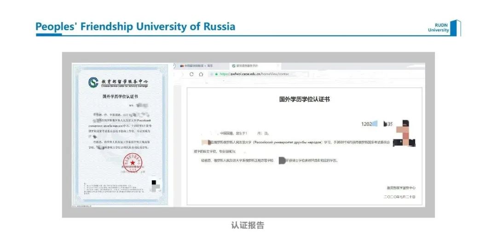Click the 认证报告 caption below the image
The height and width of the screenshot is (235, 497).
pyautogui.click(x=248, y=225)
